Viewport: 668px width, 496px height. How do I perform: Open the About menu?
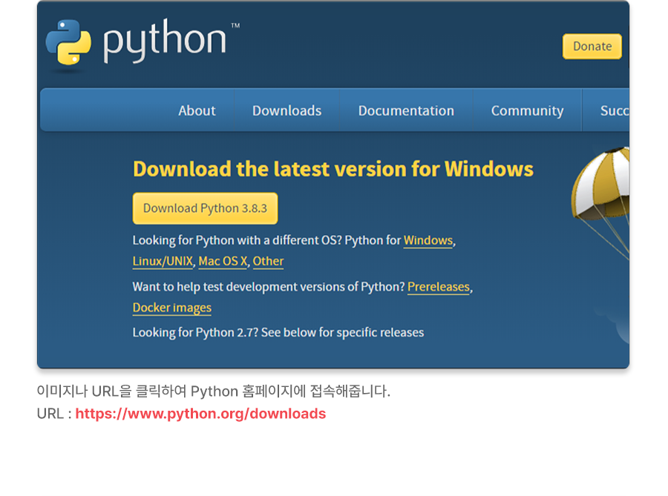pos(197,110)
